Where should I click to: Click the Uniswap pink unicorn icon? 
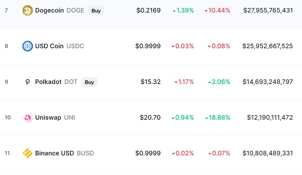tap(27, 117)
